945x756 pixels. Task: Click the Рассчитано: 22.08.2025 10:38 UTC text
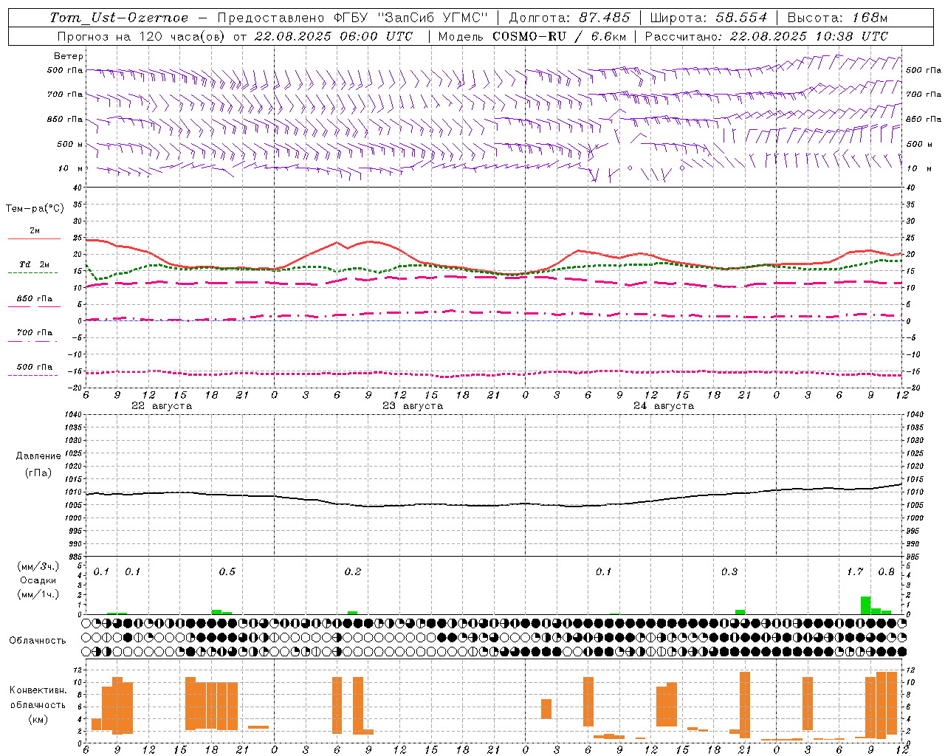click(766, 36)
